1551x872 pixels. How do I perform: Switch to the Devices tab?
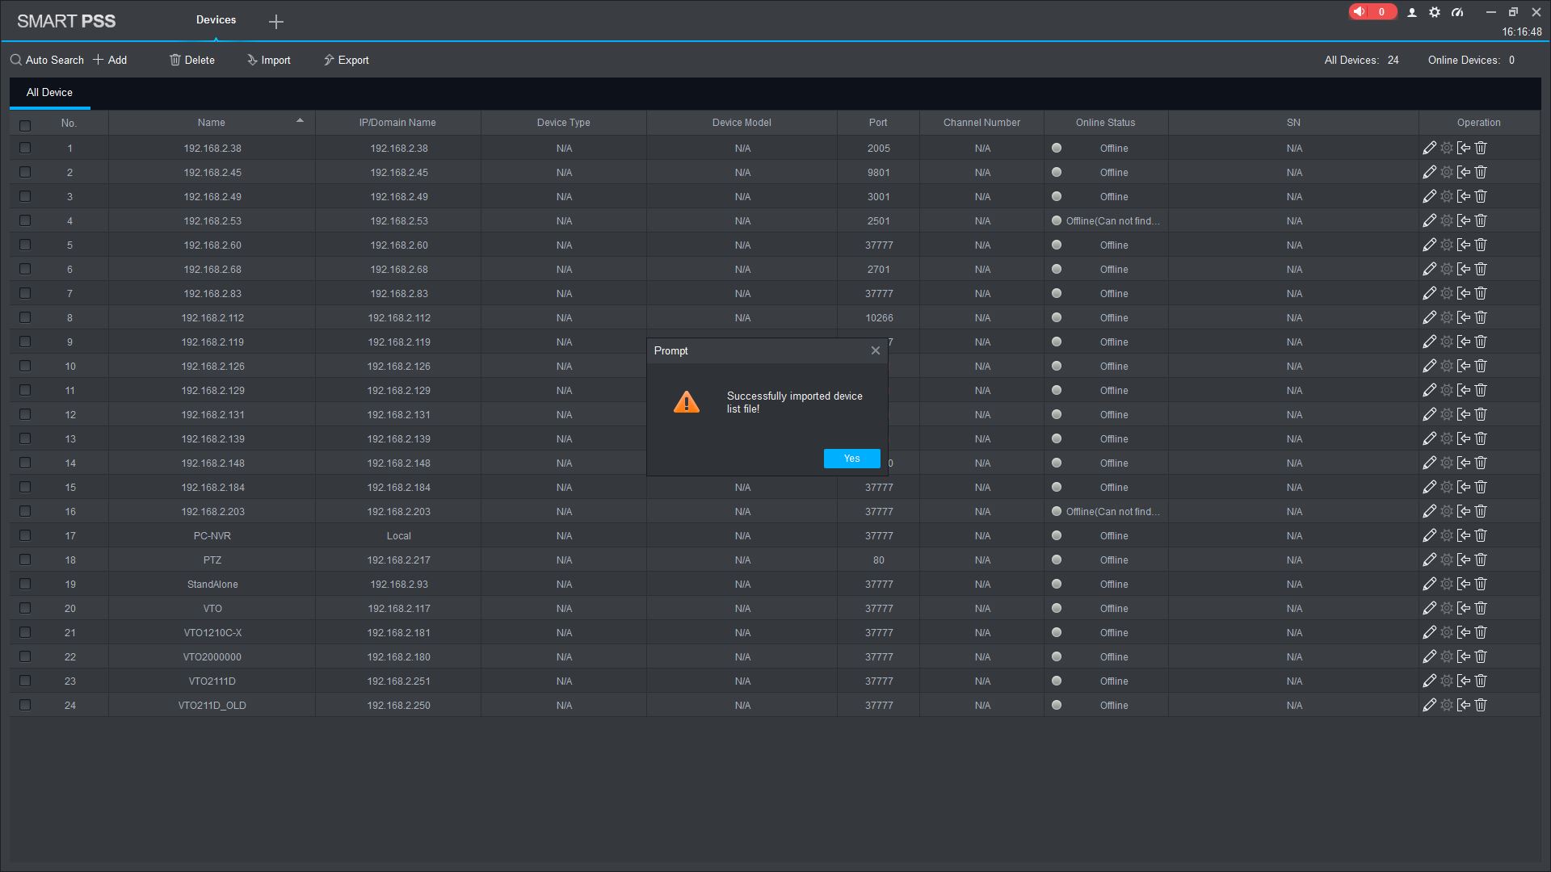coord(216,20)
